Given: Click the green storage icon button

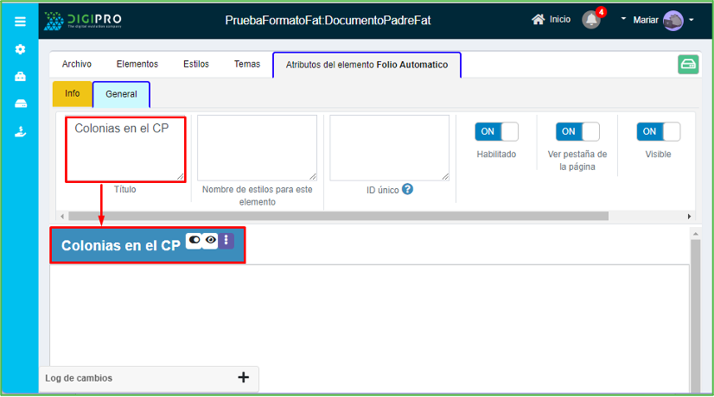Looking at the screenshot, I should coord(688,65).
